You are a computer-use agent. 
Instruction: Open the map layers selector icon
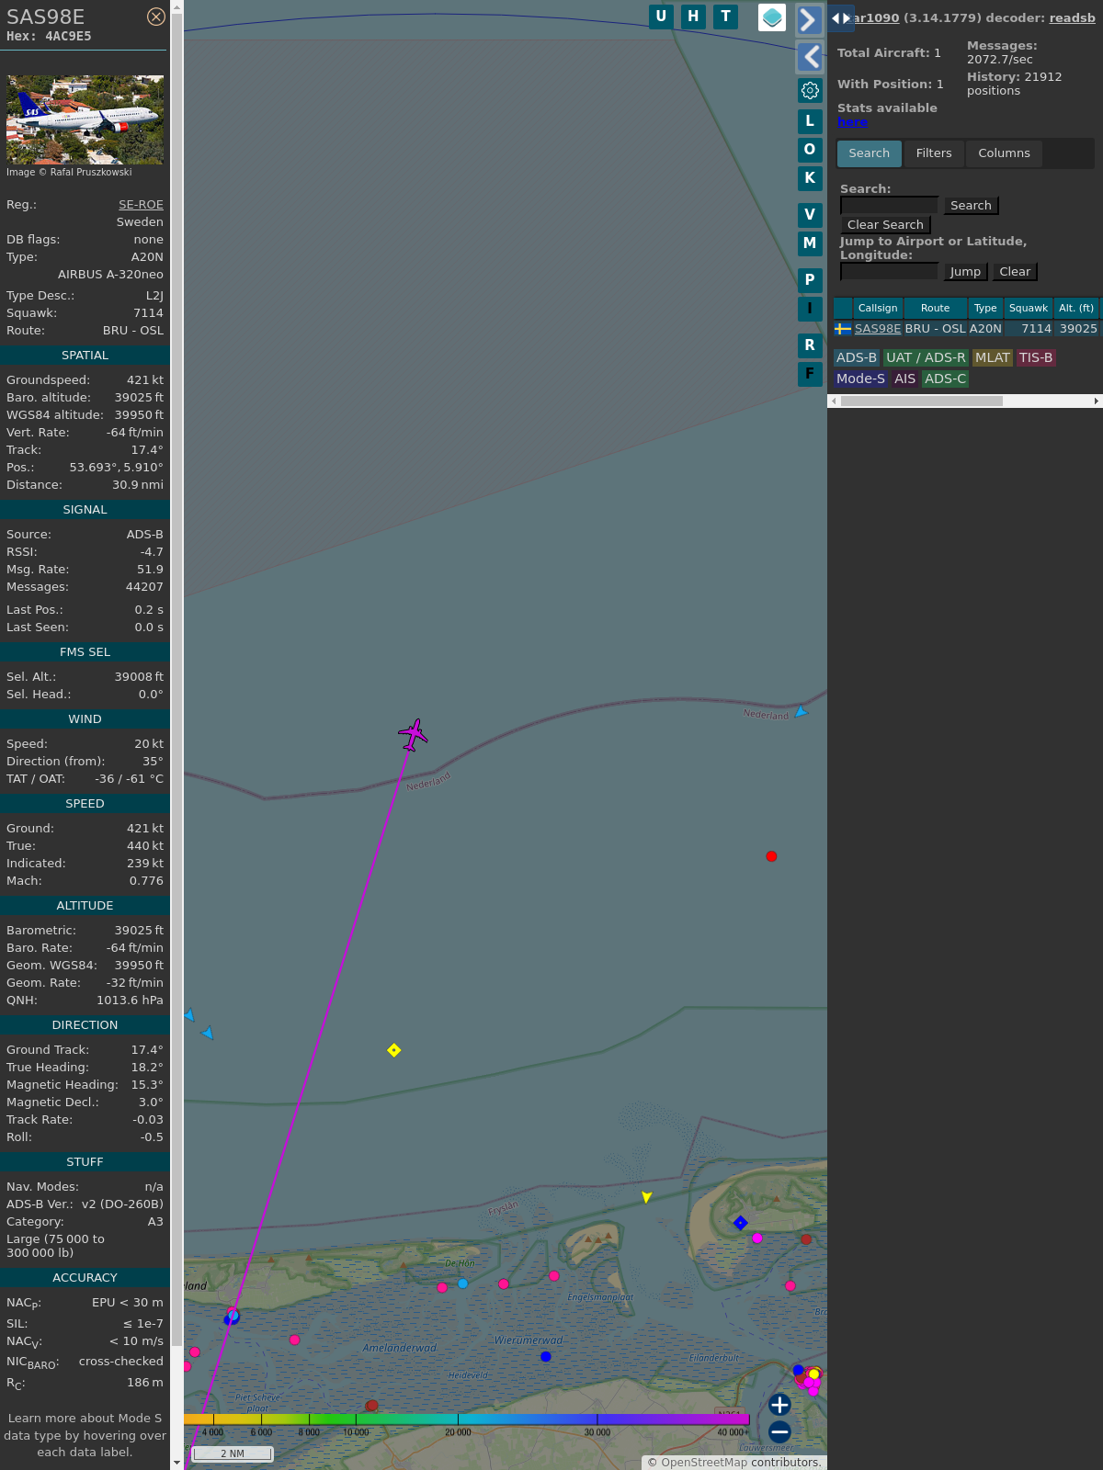tap(772, 17)
